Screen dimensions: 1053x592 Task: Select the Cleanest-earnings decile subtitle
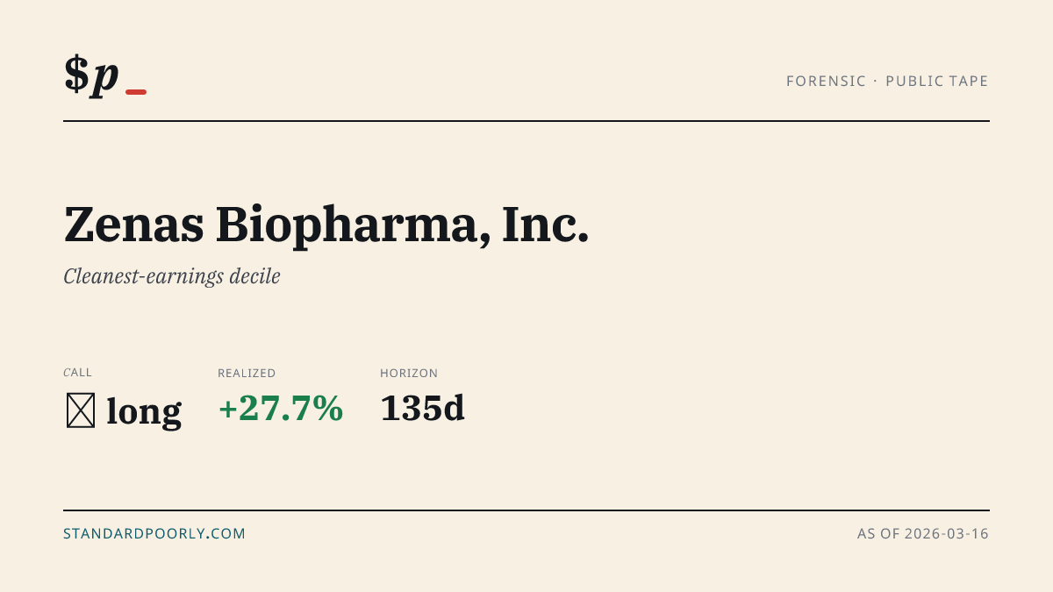[172, 276]
